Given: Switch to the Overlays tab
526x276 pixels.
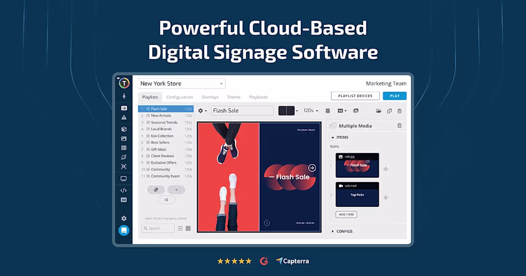Looking at the screenshot, I should click(x=210, y=97).
